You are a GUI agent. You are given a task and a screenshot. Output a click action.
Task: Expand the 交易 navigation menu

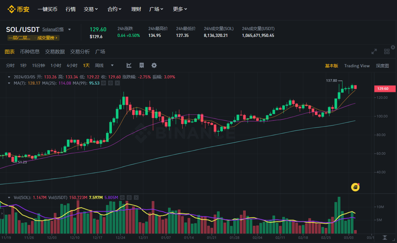tap(91, 9)
